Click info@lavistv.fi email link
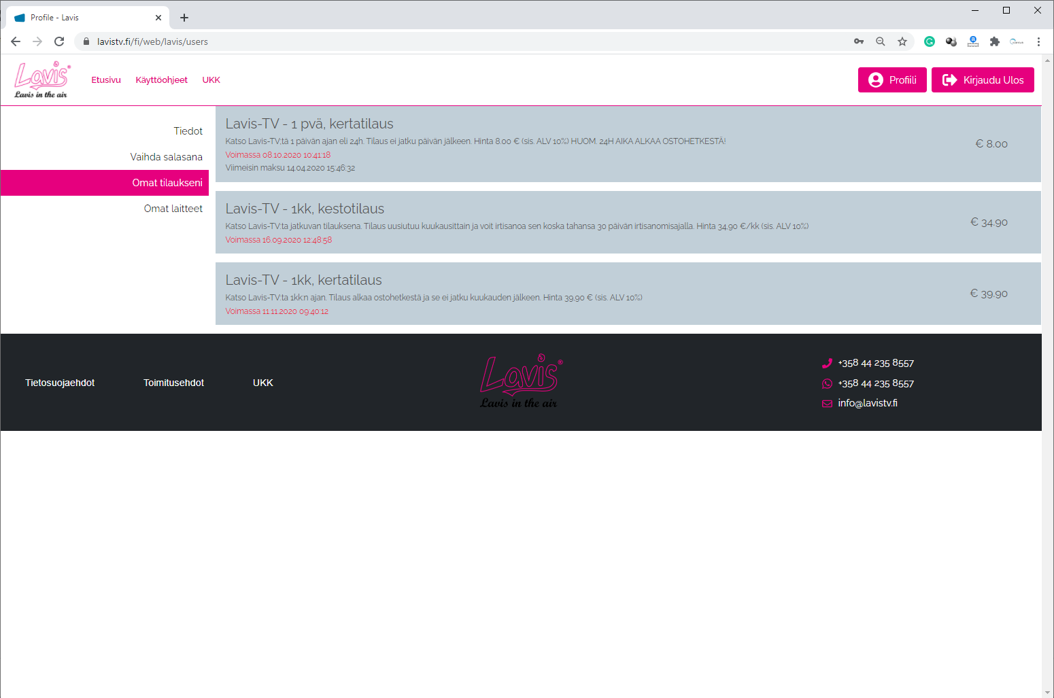Screen dimensions: 1054x698 pyautogui.click(x=868, y=403)
